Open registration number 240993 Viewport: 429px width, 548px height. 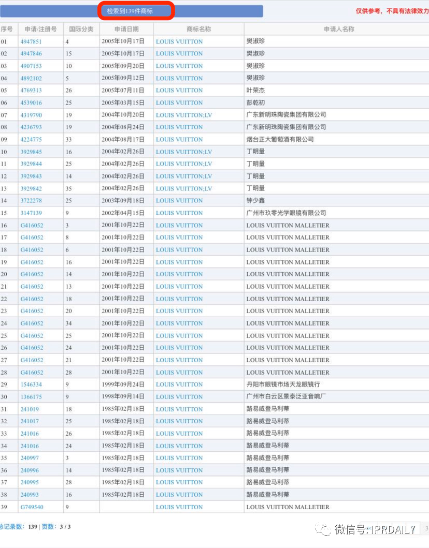pos(30,495)
